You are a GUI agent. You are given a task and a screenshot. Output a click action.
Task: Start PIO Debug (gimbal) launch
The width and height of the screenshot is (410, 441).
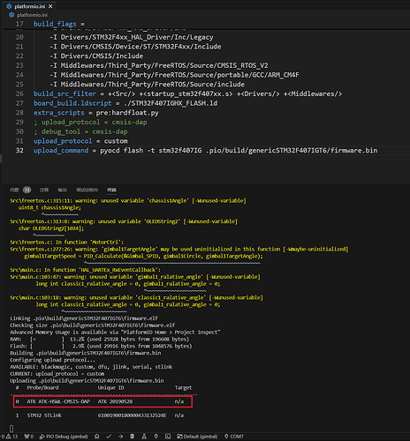64,437
